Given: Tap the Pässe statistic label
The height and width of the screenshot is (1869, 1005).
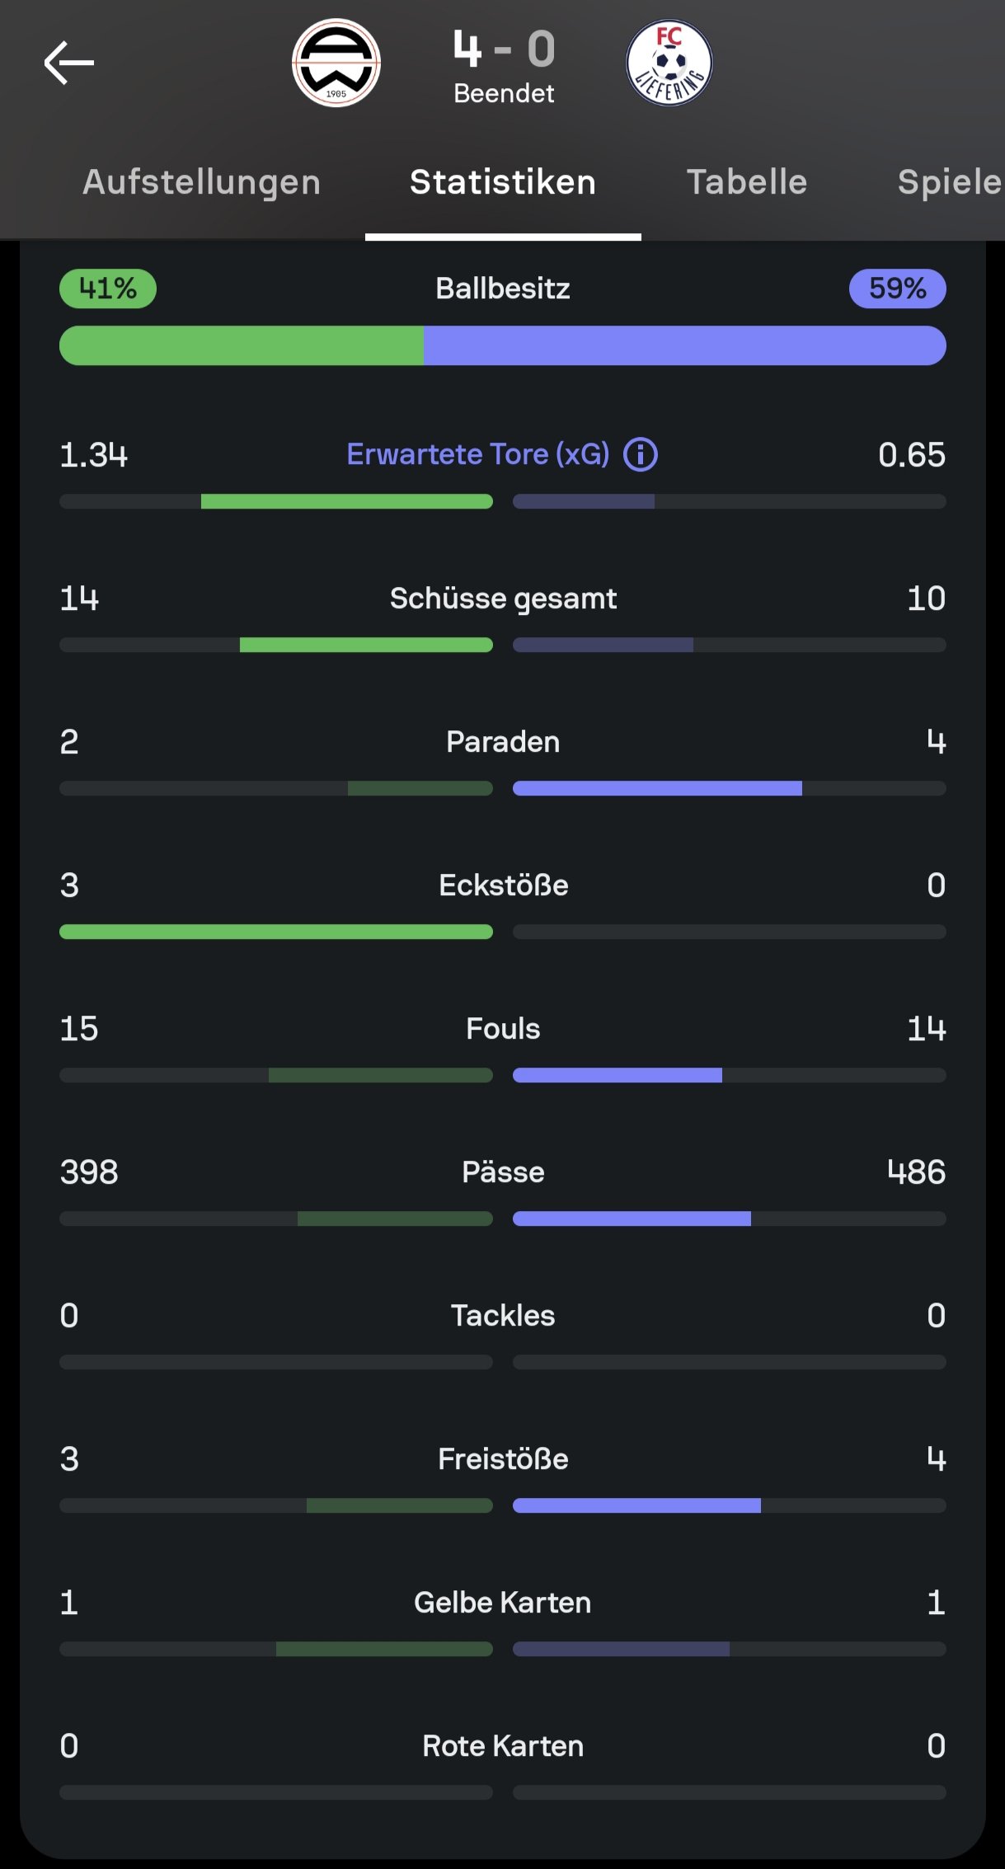Looking at the screenshot, I should click(503, 1172).
